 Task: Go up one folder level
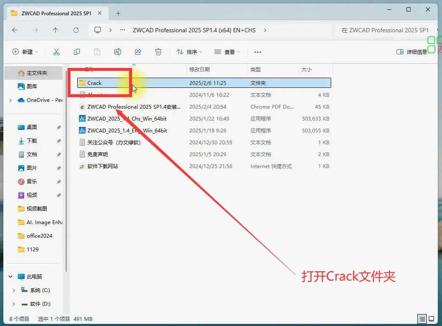point(56,30)
